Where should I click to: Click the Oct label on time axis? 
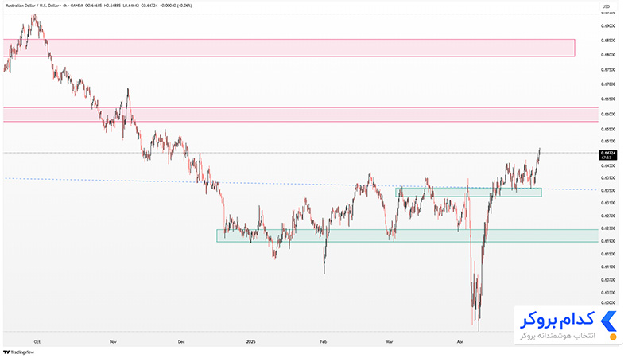[x=37, y=342]
